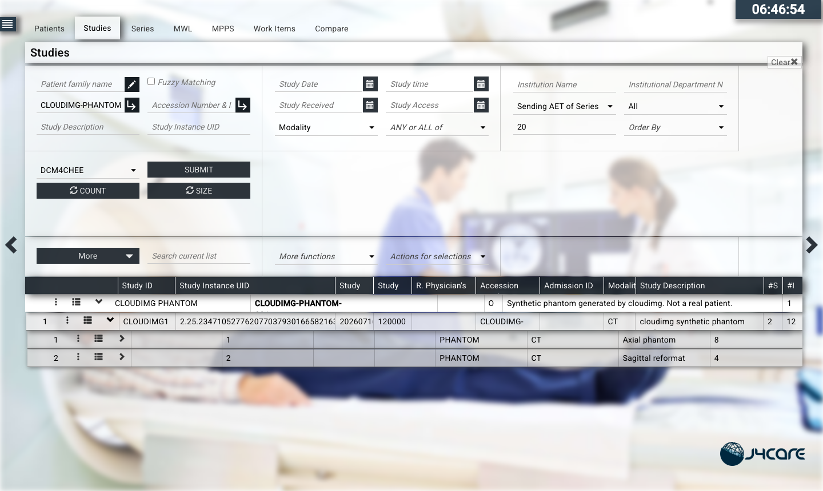Open the Modality dropdown
This screenshot has width=823, height=491.
point(326,127)
